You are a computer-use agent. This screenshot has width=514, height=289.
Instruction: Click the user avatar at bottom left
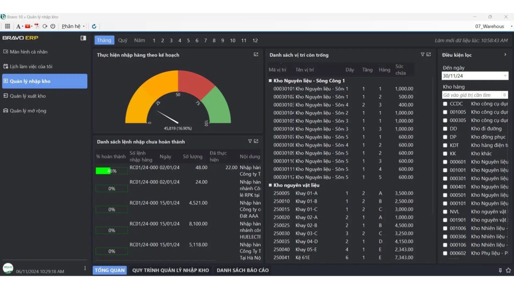[8, 268]
